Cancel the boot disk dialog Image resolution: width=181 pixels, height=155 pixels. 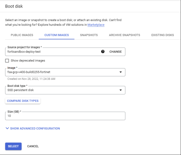[x=33, y=146]
